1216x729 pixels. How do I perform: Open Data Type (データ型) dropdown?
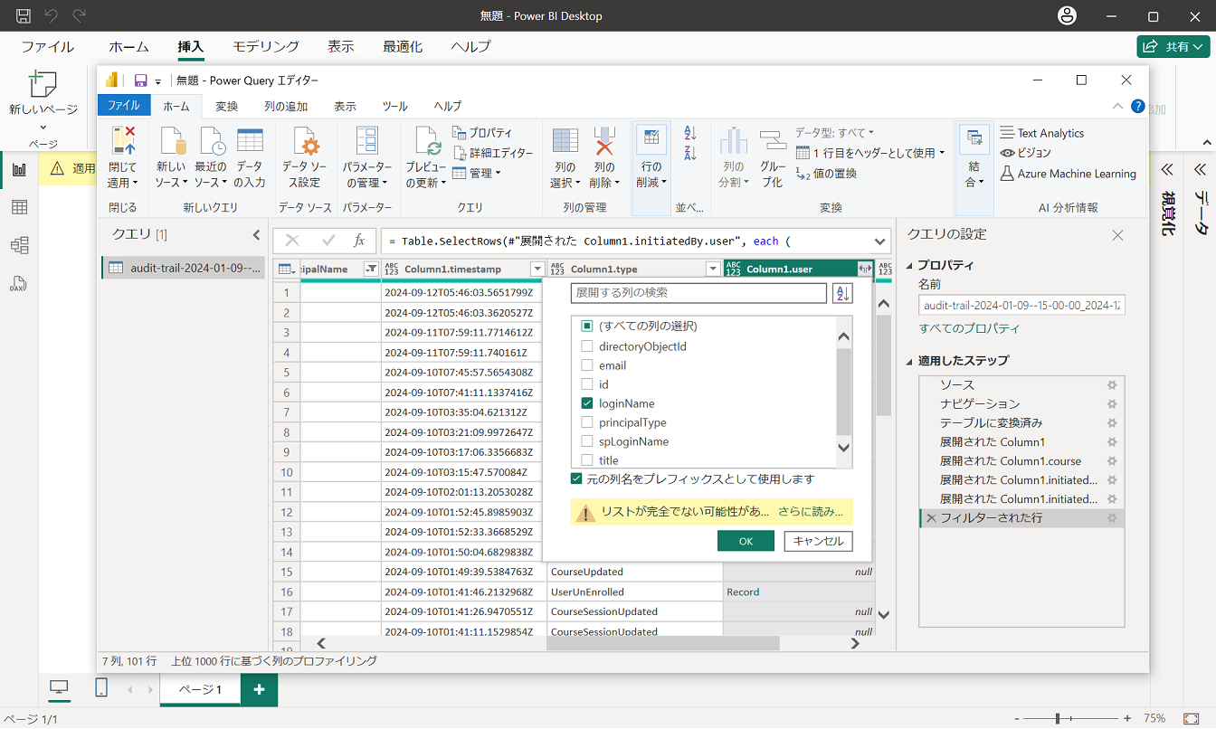(836, 133)
